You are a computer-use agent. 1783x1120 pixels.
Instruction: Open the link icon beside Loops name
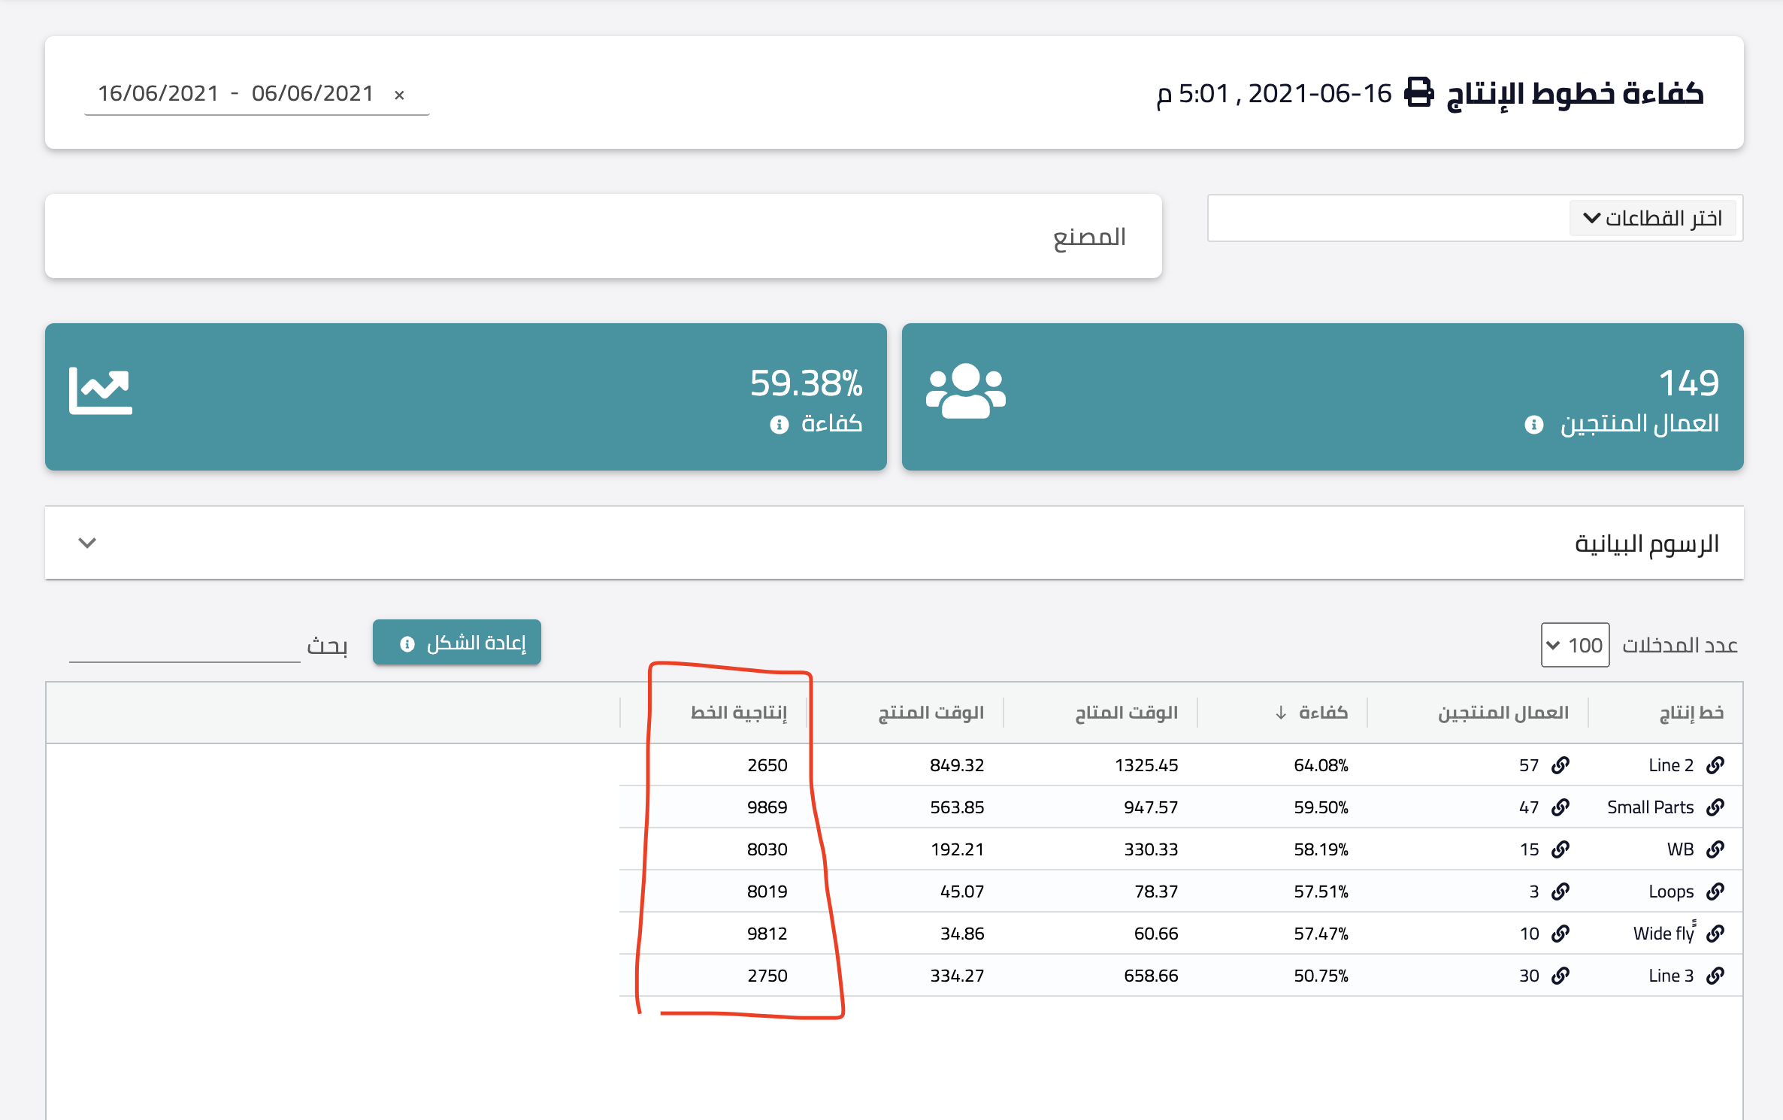pyautogui.click(x=1715, y=891)
